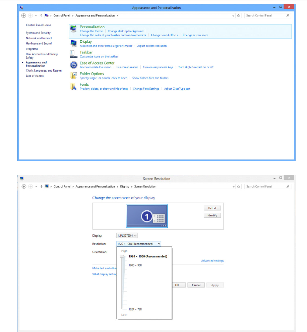Open the Folder Options icon
This screenshot has width=307, height=332.
pyautogui.click(x=73, y=75)
